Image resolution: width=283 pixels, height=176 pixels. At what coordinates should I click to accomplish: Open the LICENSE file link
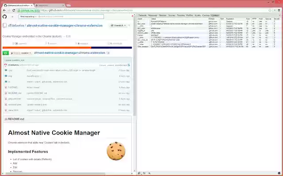[x=13, y=87]
